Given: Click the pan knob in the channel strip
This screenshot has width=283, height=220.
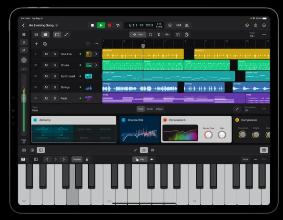Looking at the screenshot, I should (24, 60).
